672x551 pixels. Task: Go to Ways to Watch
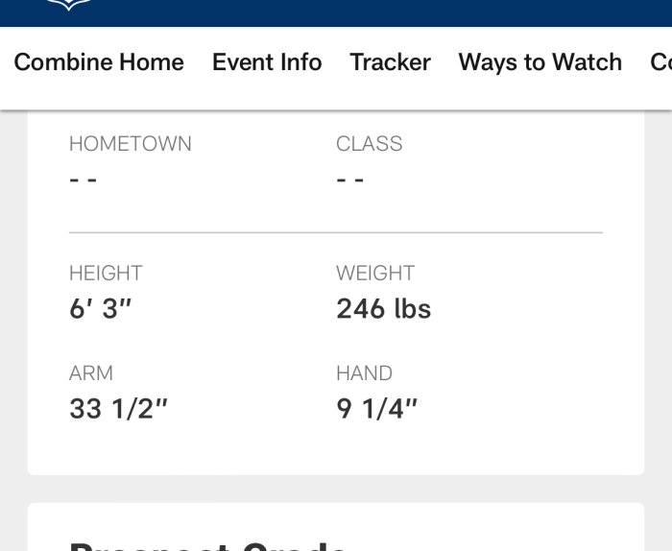[x=540, y=62]
